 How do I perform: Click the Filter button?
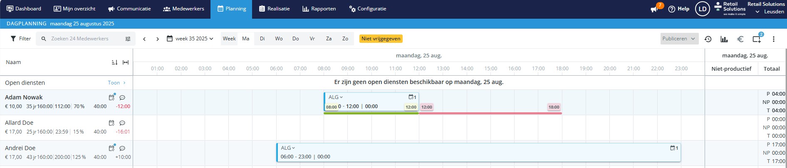coord(20,39)
